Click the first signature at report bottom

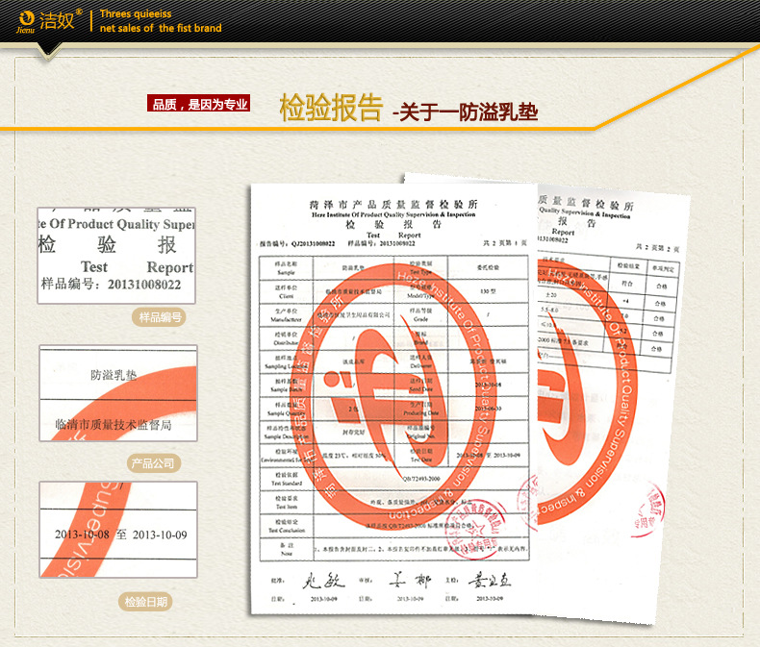(x=323, y=580)
